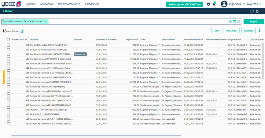Open the three-dot menu beside Exportar
The image size is (265, 138).
tap(259, 31)
